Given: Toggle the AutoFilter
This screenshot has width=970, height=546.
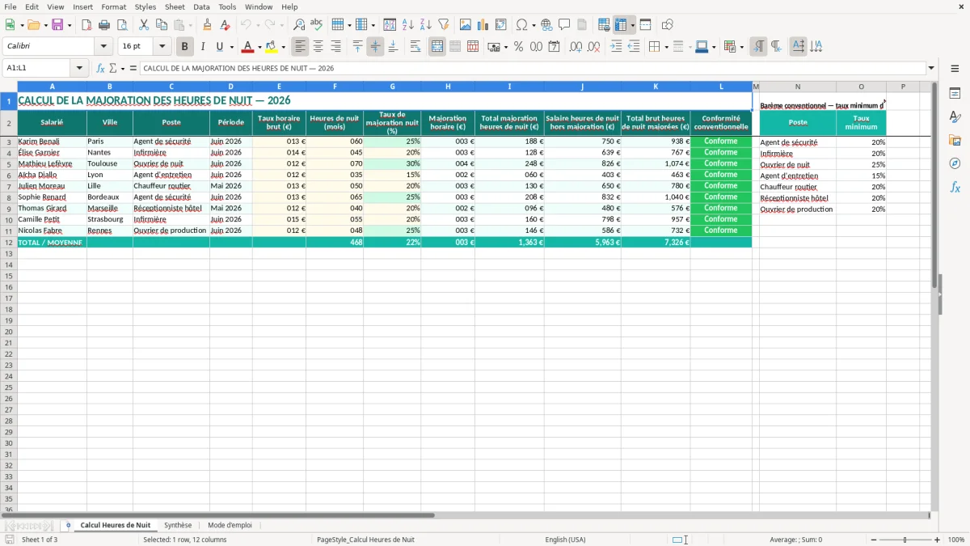Looking at the screenshot, I should coord(444,25).
